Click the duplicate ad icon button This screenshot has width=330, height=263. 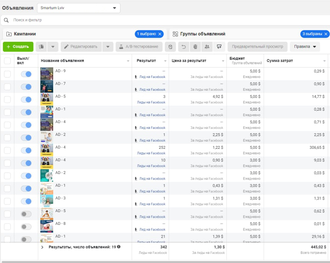pyautogui.click(x=41, y=47)
